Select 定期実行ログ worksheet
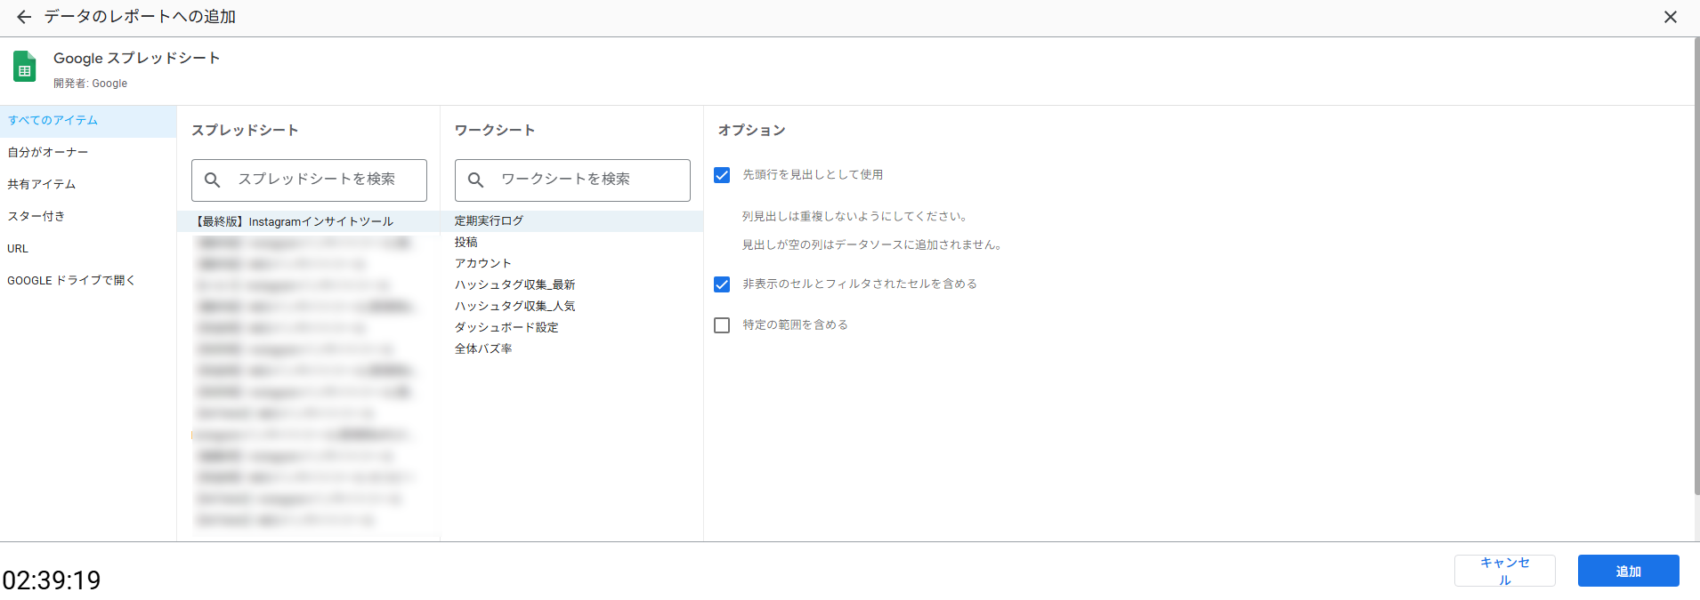Image resolution: width=1700 pixels, height=600 pixels. (571, 221)
